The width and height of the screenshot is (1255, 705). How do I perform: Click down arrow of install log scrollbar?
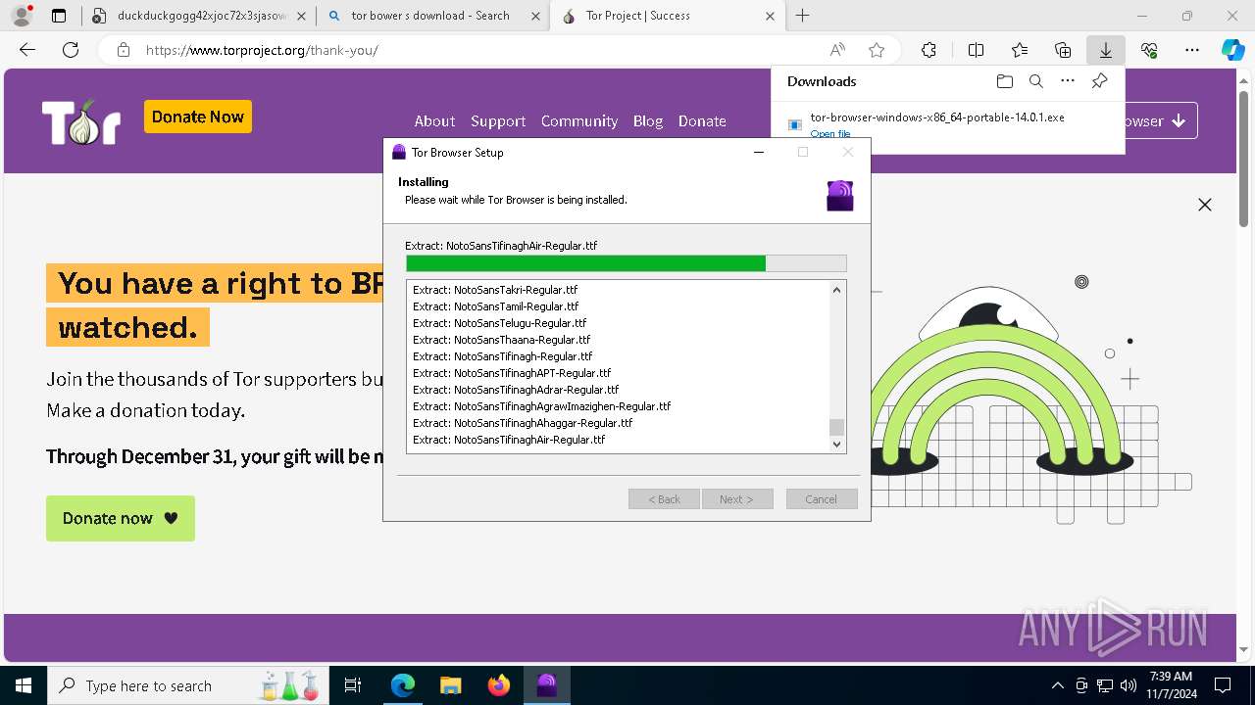pyautogui.click(x=836, y=445)
